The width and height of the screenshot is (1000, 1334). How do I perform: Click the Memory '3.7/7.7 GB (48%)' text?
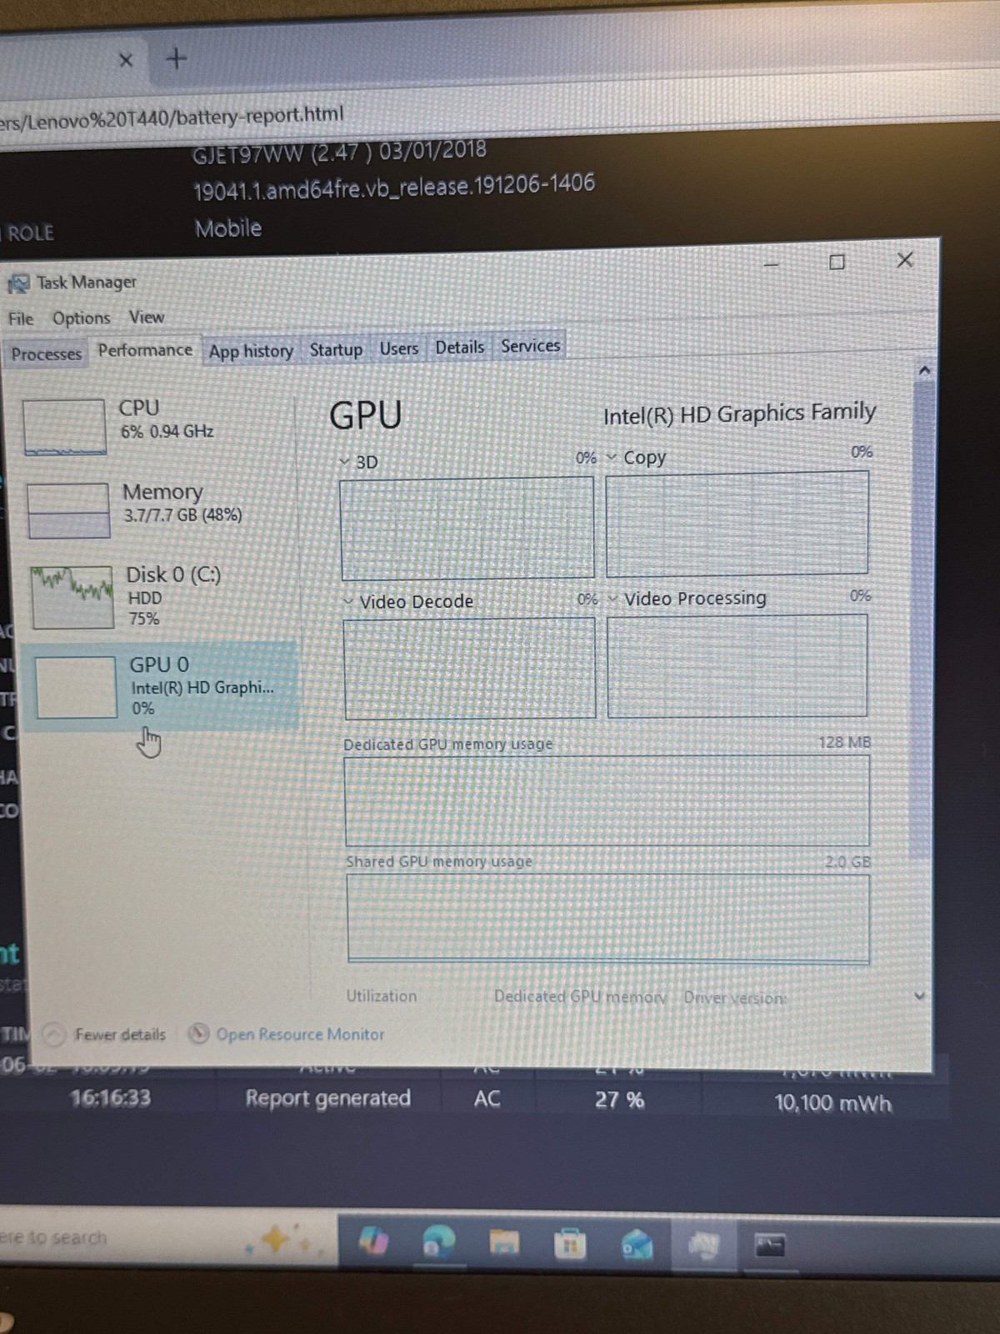(x=183, y=515)
